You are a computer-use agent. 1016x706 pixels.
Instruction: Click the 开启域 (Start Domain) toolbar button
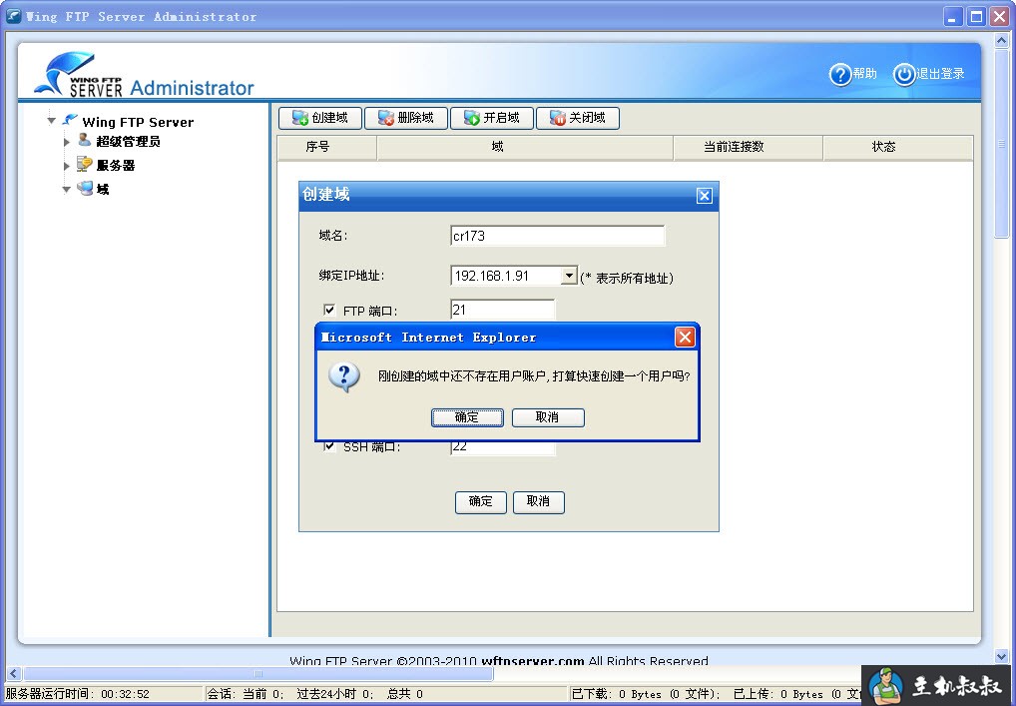[492, 118]
